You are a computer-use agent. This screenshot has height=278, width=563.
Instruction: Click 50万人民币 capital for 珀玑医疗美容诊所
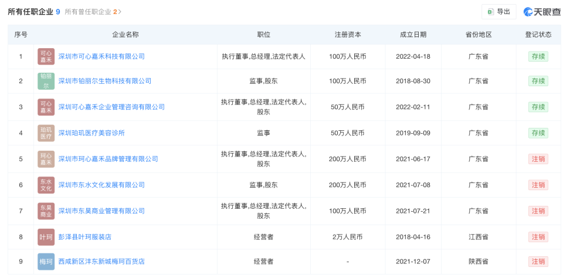[x=348, y=133]
